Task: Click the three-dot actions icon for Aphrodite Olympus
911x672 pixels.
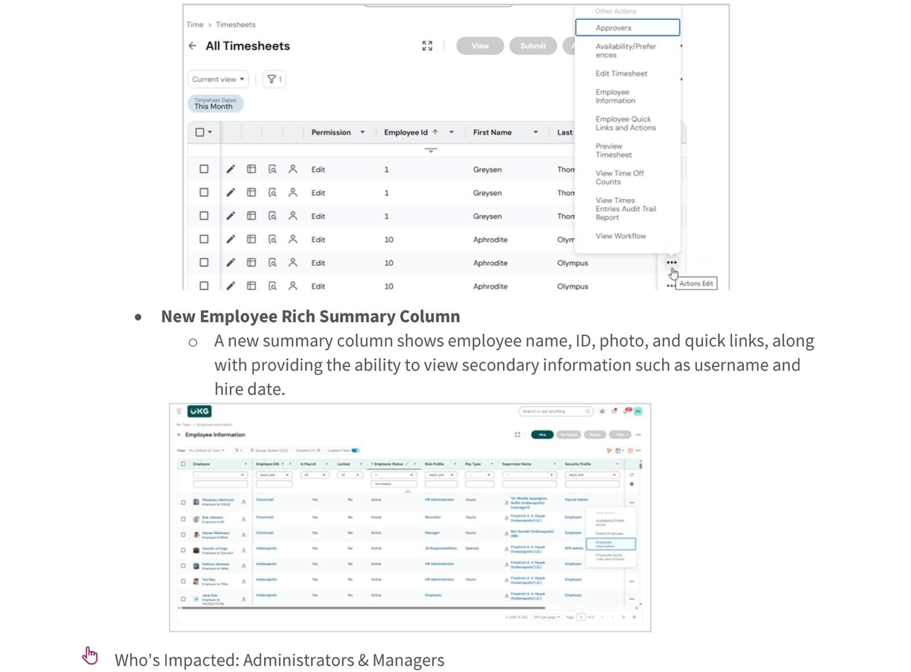Action: [671, 263]
